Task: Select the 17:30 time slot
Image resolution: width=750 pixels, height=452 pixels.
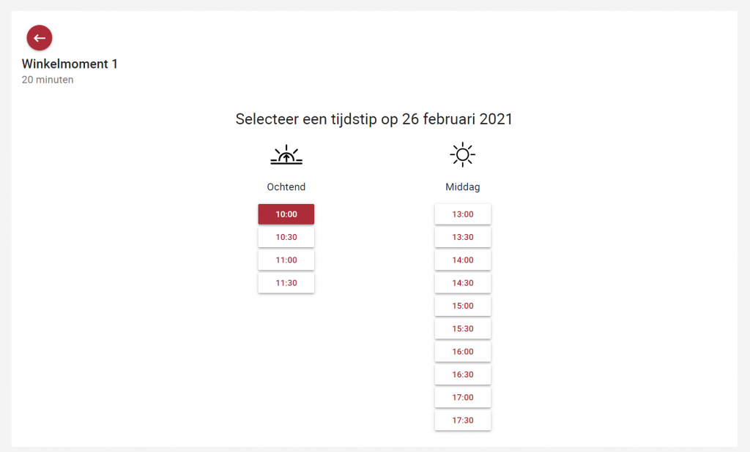Action: coord(463,421)
